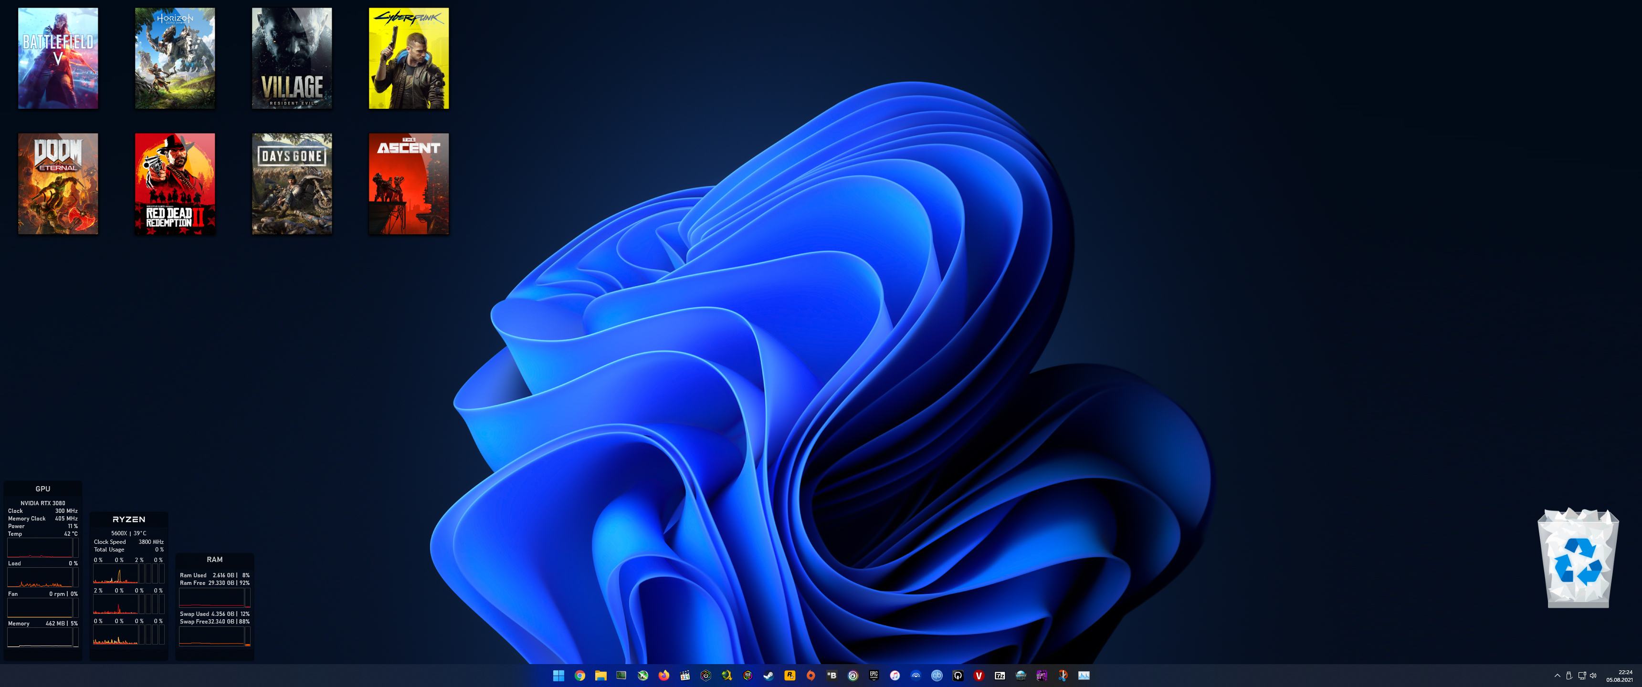Launch Steam from the taskbar

[x=768, y=676]
